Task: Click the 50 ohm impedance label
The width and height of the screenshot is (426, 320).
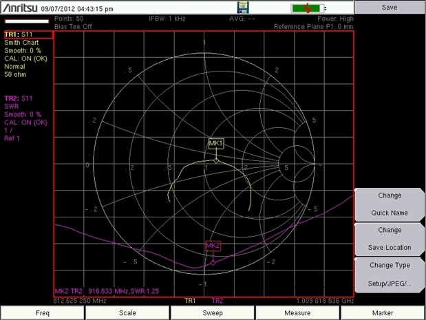Action: click(x=15, y=74)
